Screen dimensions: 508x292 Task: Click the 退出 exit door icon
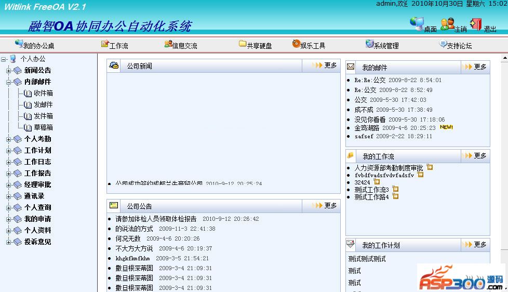pos(476,24)
